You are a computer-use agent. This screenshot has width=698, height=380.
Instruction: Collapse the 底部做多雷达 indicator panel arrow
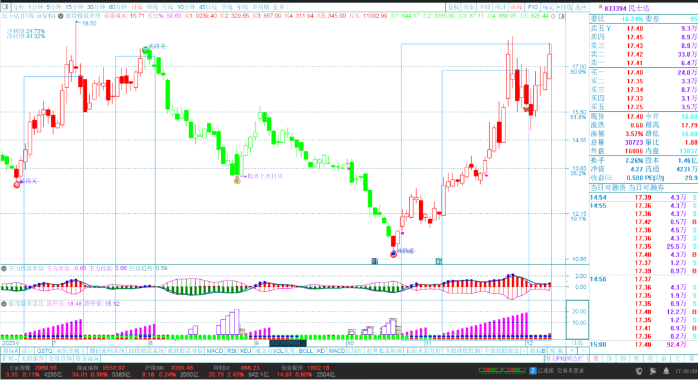(4, 304)
